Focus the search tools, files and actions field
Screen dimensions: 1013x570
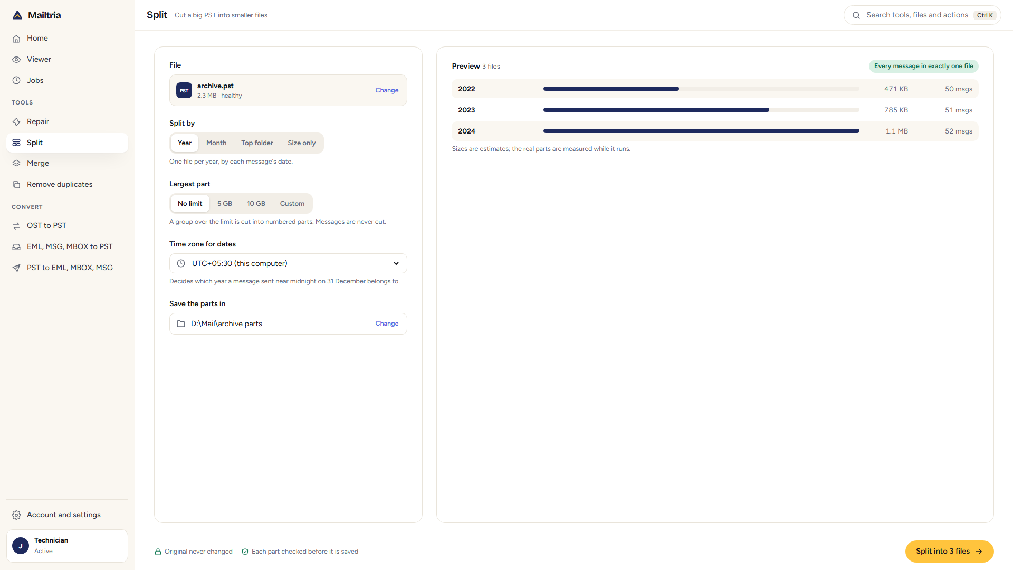pos(922,15)
